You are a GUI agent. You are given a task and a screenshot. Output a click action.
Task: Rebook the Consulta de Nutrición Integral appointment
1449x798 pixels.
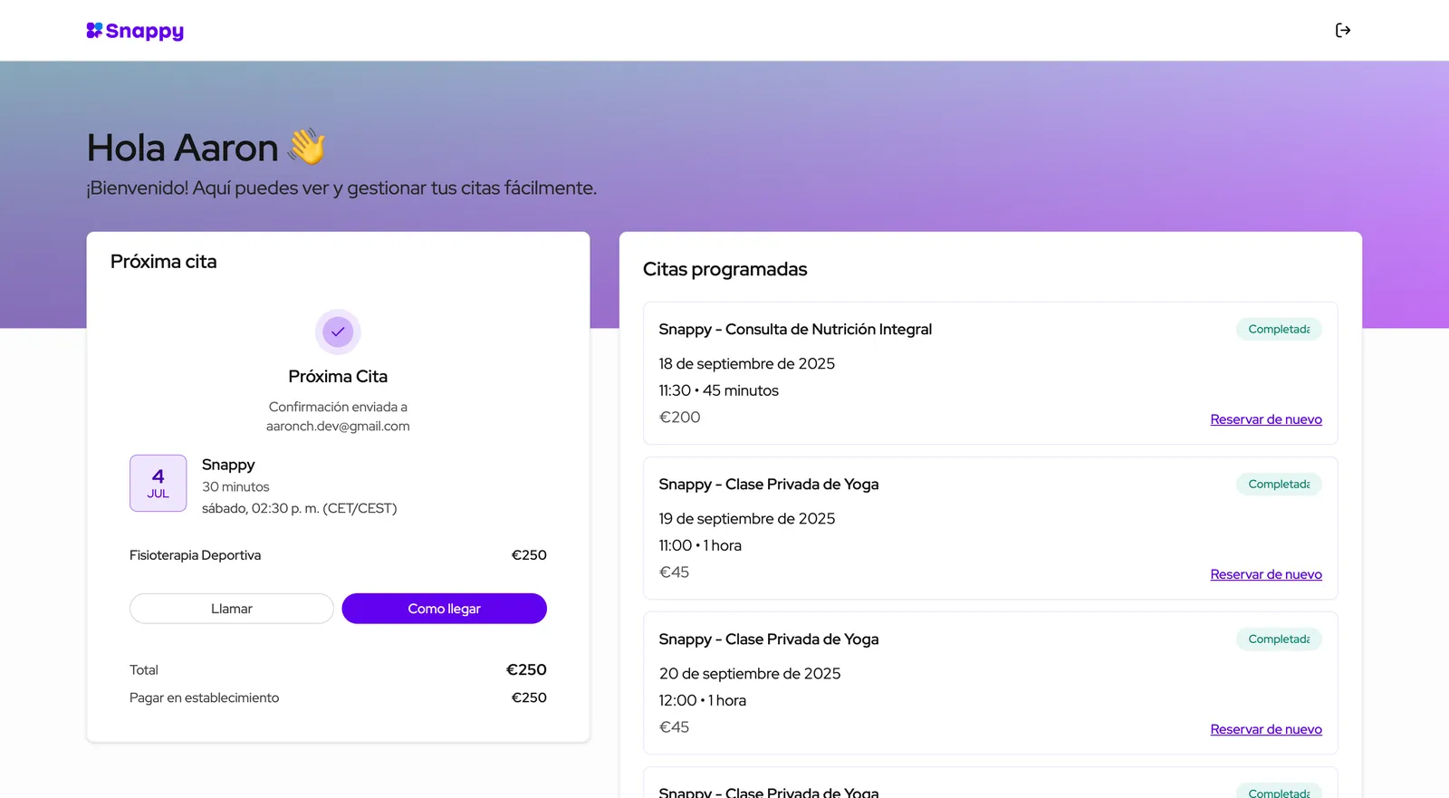(1266, 419)
